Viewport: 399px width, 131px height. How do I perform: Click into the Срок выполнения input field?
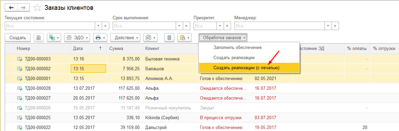[x=145, y=26]
